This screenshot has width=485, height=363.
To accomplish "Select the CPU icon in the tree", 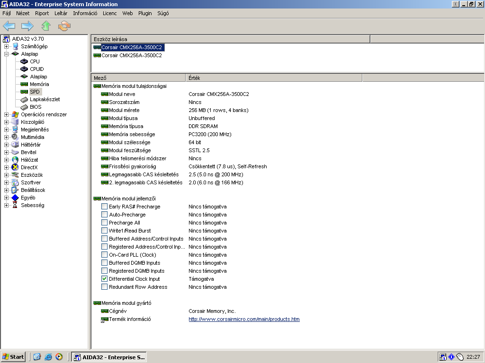I will pyautogui.click(x=24, y=61).
